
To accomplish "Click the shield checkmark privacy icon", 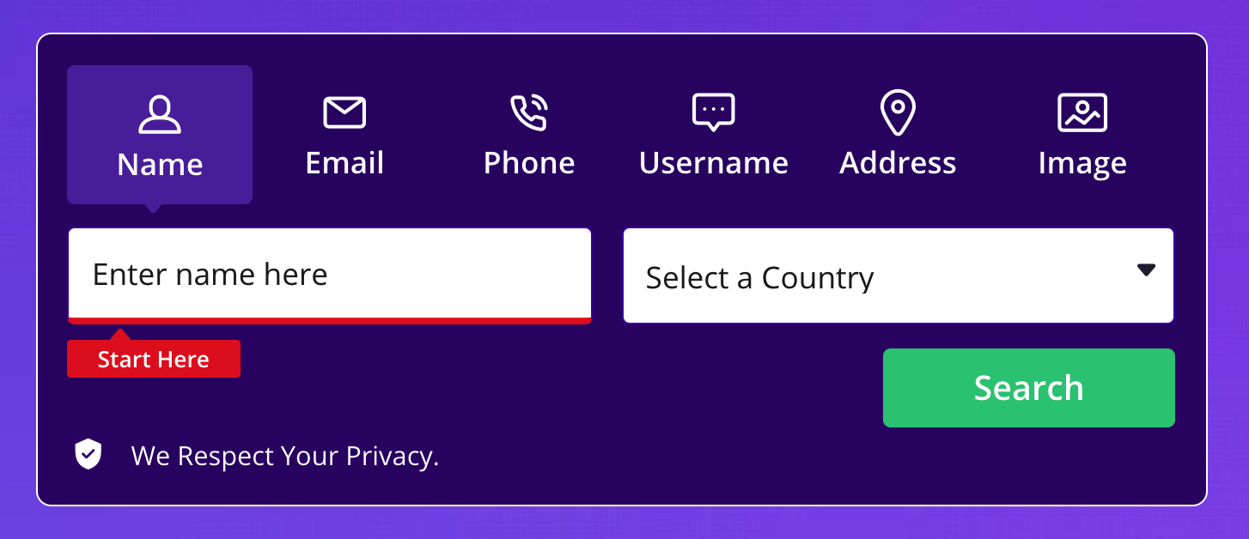I will click(88, 455).
